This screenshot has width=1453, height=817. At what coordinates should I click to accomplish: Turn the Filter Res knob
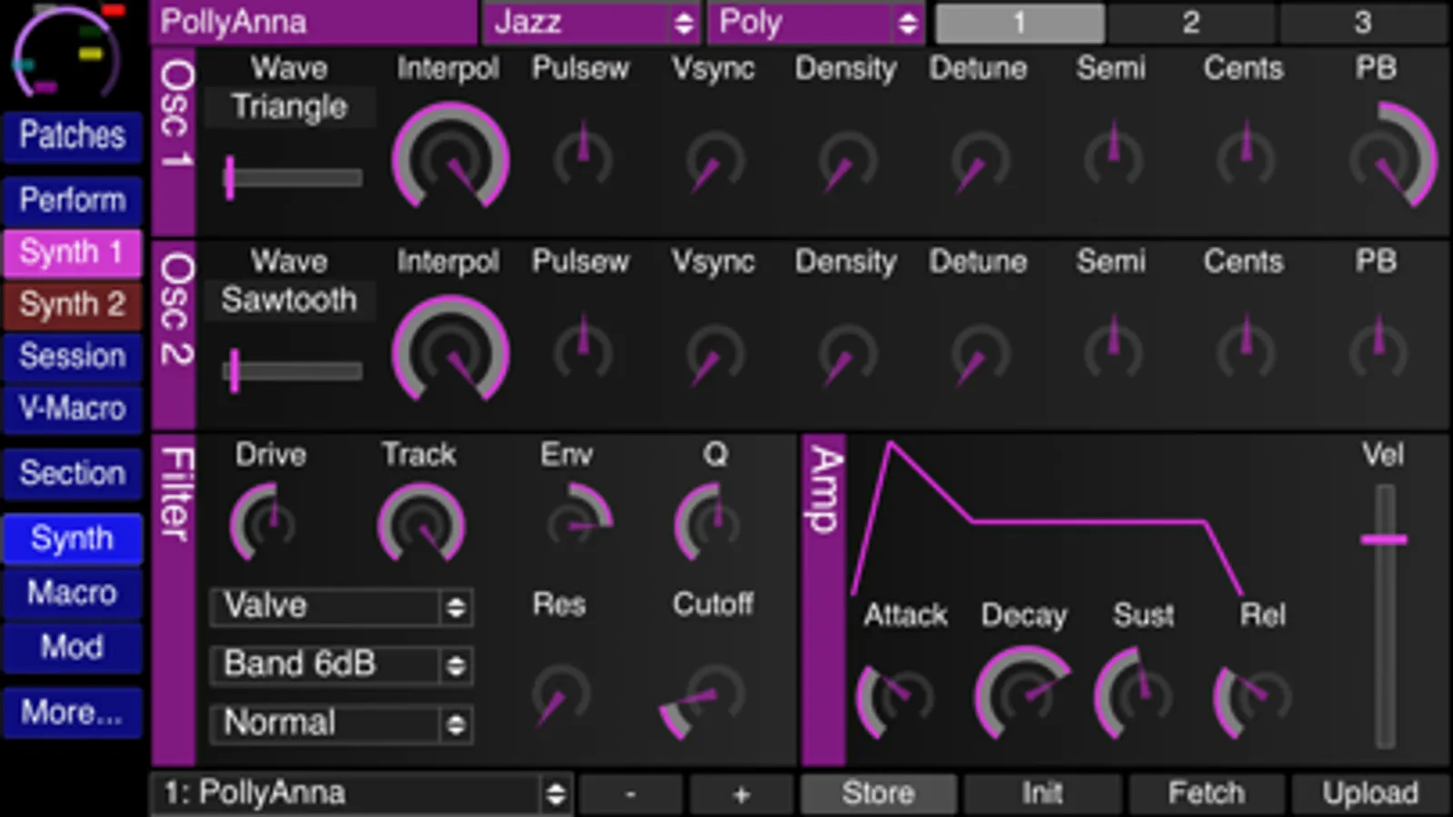pyautogui.click(x=562, y=697)
